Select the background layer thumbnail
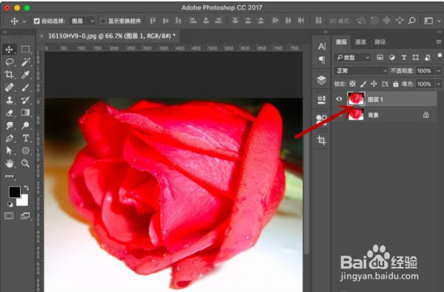 (x=356, y=115)
